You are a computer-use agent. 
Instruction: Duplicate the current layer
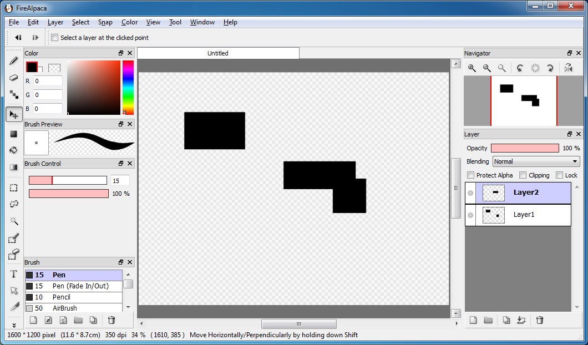point(506,320)
